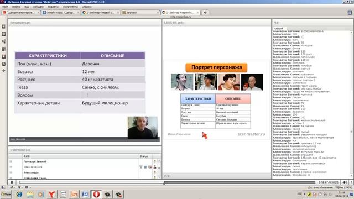The height and width of the screenshot is (199, 354).
Task: Open the fourth Opera sidebar notes icon
Action: [4, 49]
